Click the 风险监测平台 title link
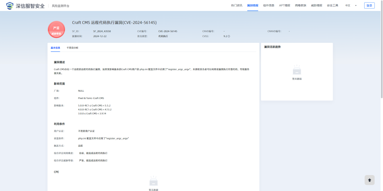The width and height of the screenshot is (383, 191). pos(61,6)
